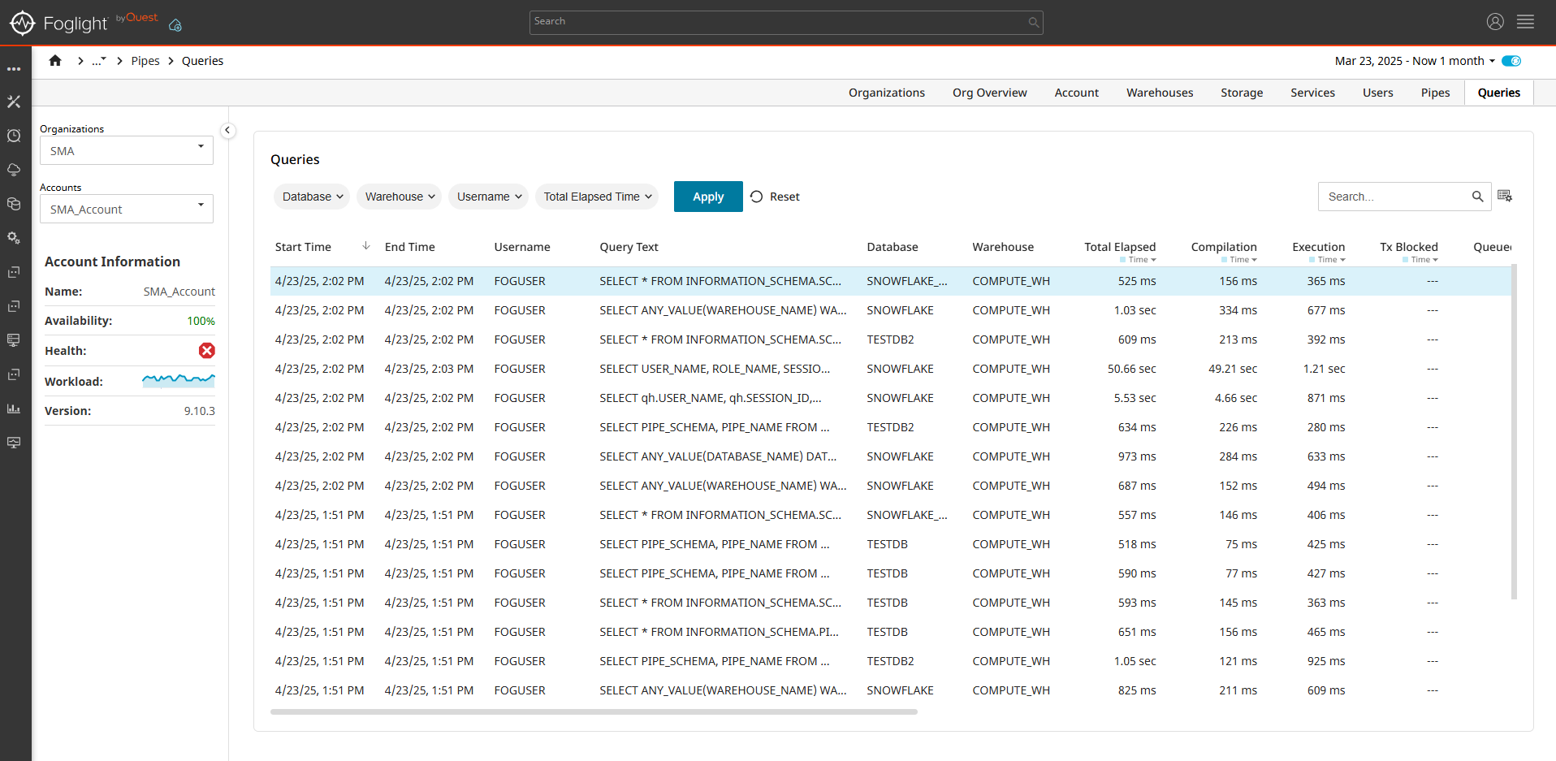Click the table vertical scrollbar
The image size is (1556, 761).
(1514, 431)
